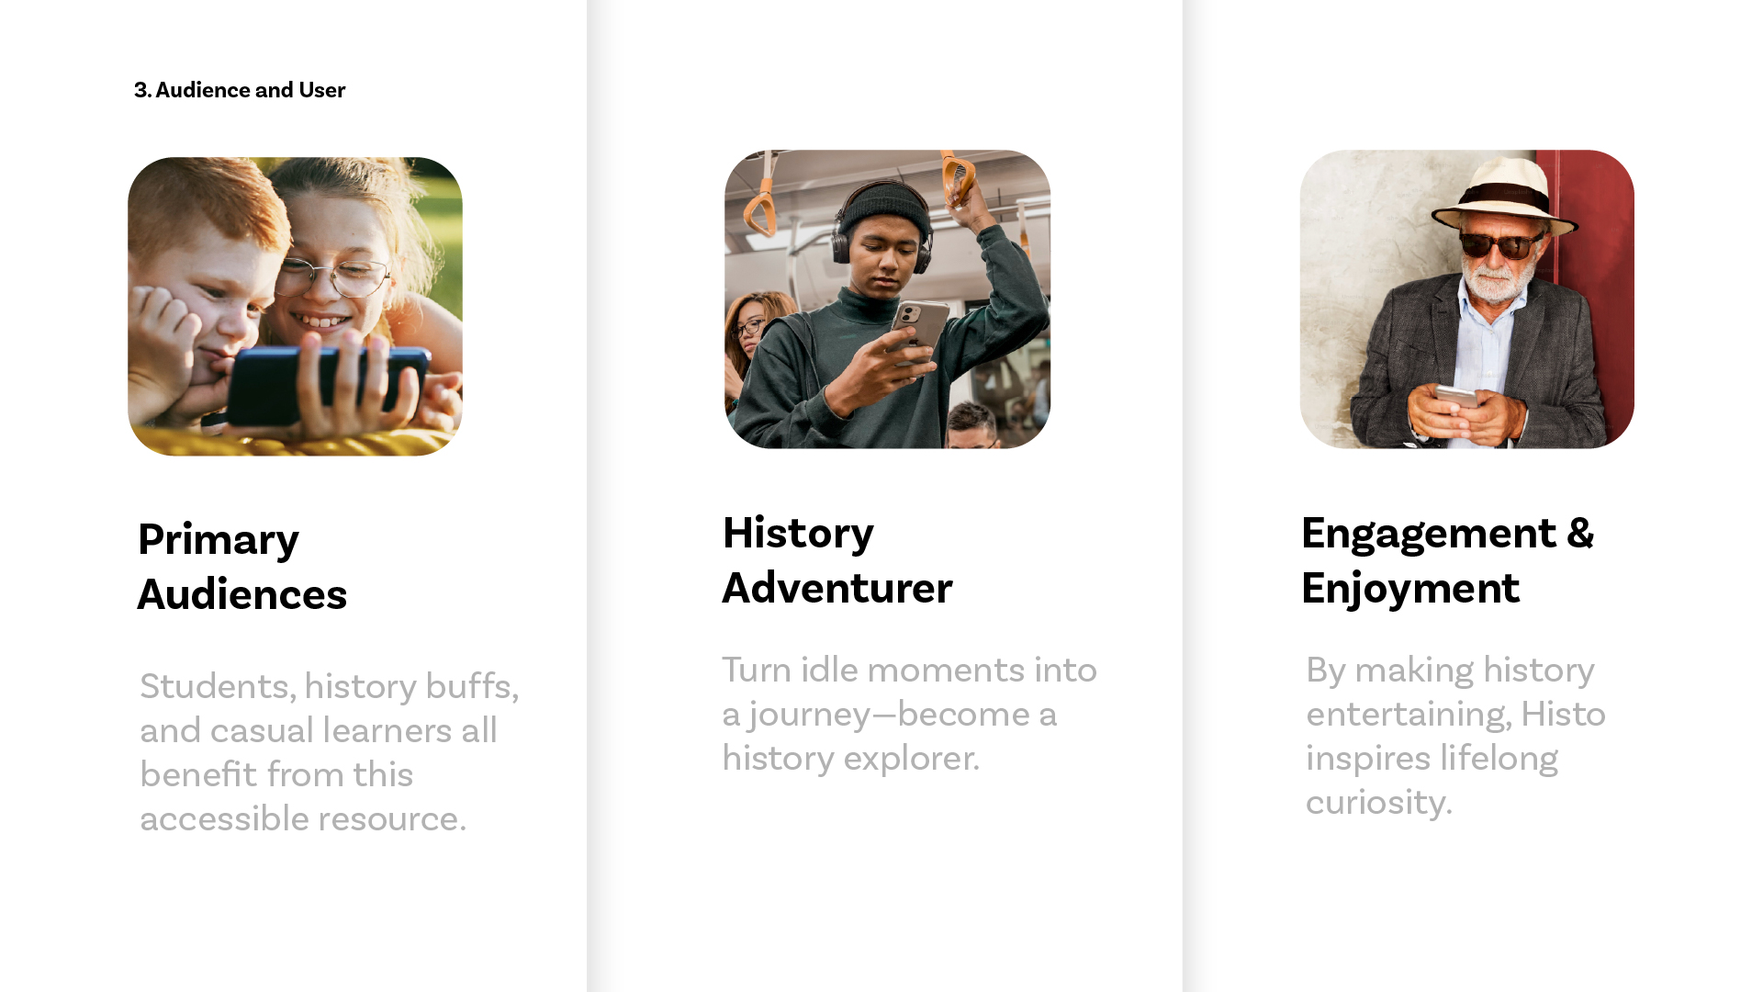Click the girl's eyeglasses in the first photo
The image size is (1763, 992).
[332, 276]
